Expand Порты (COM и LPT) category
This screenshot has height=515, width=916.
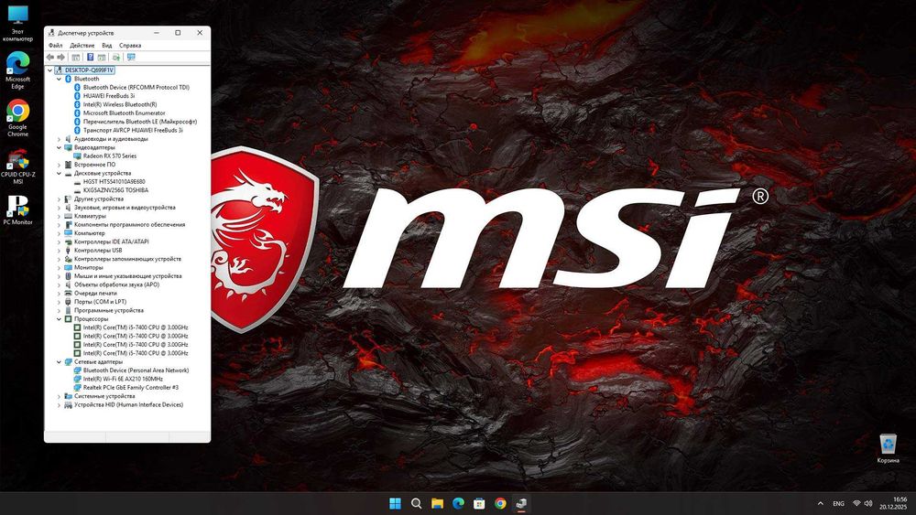coord(59,302)
